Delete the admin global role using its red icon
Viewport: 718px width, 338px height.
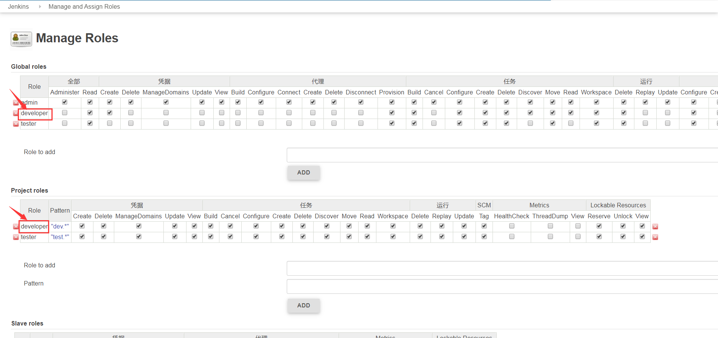point(16,103)
